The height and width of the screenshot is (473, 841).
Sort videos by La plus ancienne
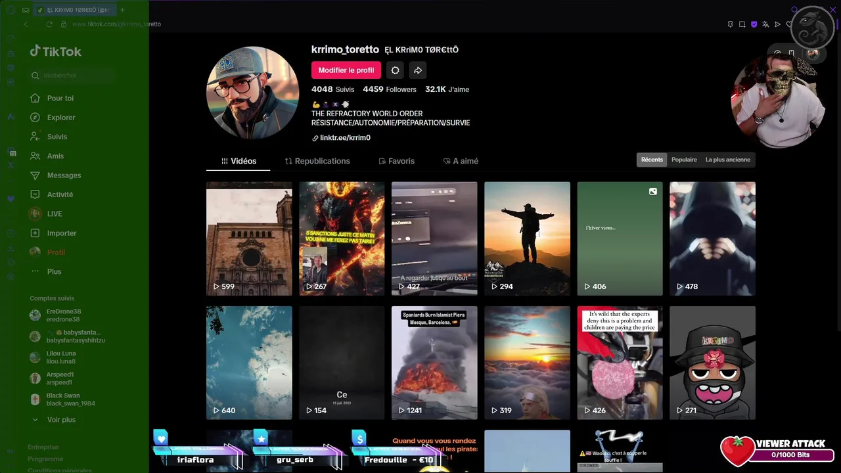pos(727,160)
